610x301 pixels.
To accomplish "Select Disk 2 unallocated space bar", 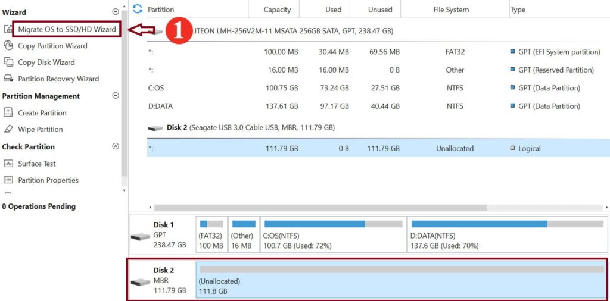I will pyautogui.click(x=401, y=279).
